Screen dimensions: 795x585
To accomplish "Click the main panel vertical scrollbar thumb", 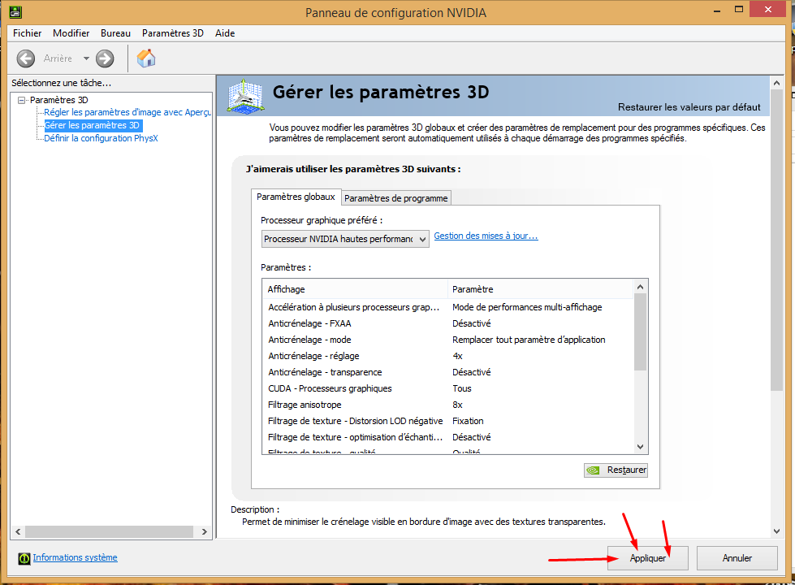I will 777,240.
